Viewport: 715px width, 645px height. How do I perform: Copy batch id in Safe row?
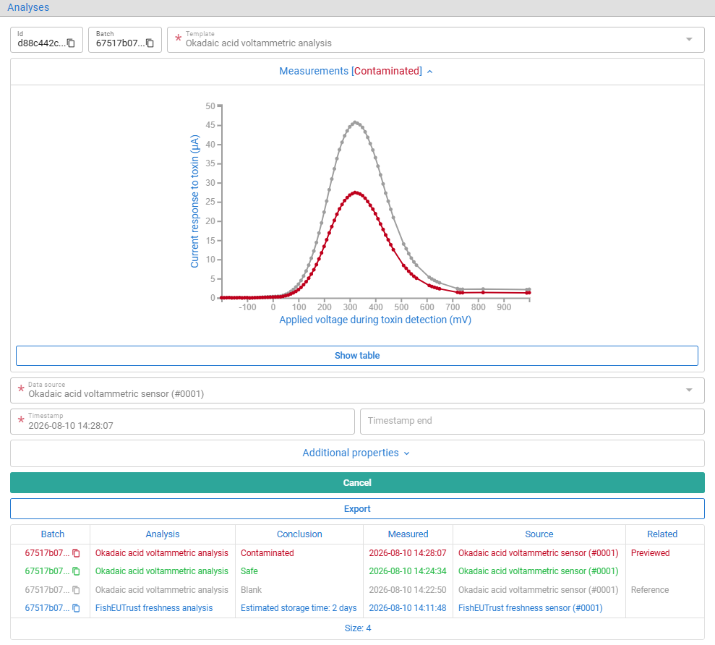[x=76, y=571]
